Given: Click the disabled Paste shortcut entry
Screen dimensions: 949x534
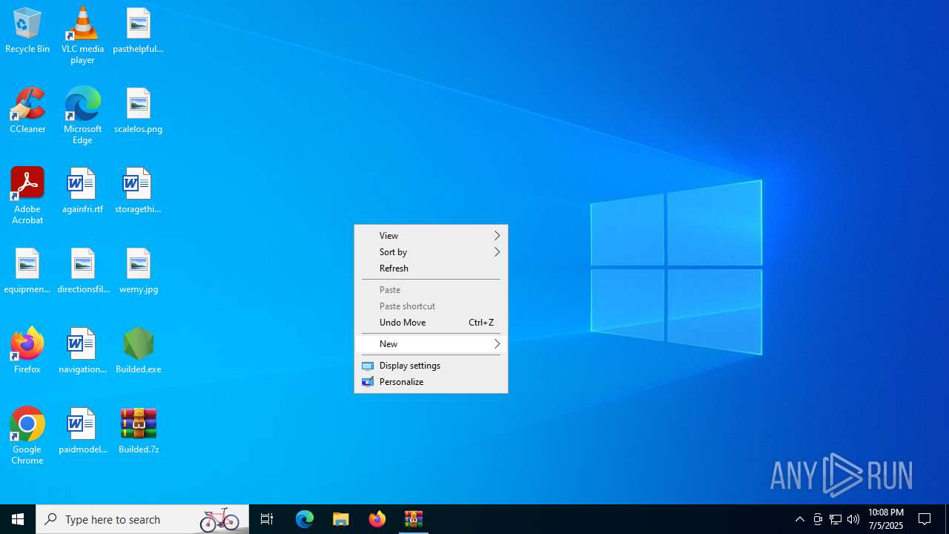Looking at the screenshot, I should (x=431, y=306).
